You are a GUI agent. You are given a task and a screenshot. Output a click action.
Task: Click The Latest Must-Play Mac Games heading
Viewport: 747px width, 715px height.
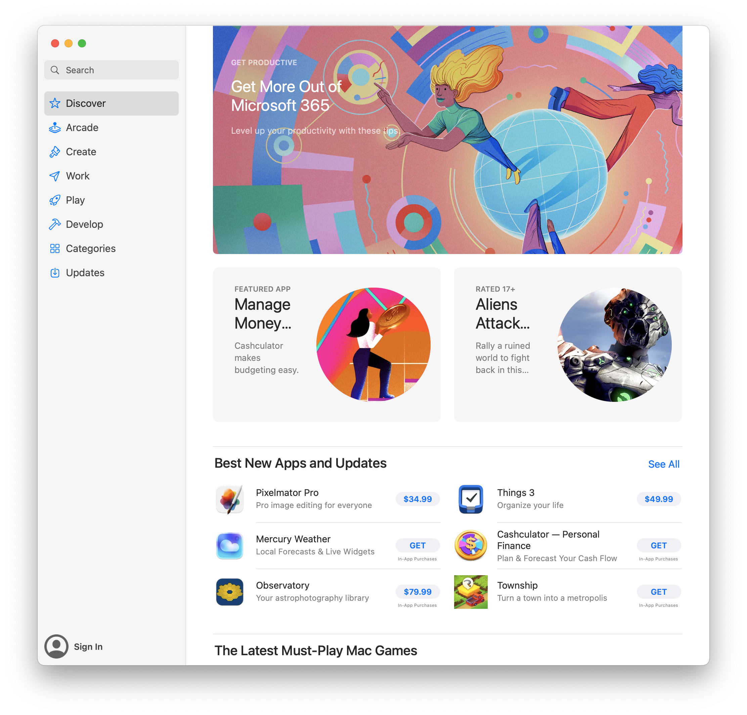pyautogui.click(x=316, y=650)
